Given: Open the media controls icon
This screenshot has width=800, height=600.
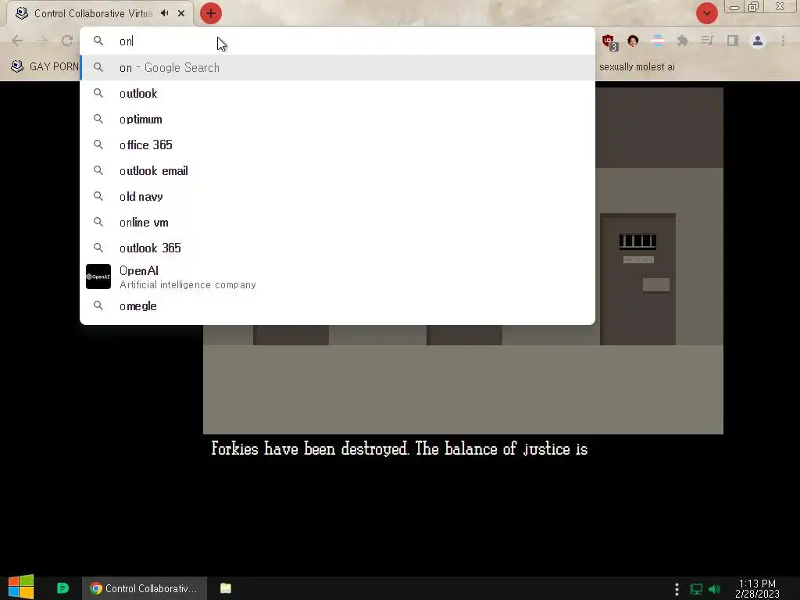Looking at the screenshot, I should click(707, 41).
